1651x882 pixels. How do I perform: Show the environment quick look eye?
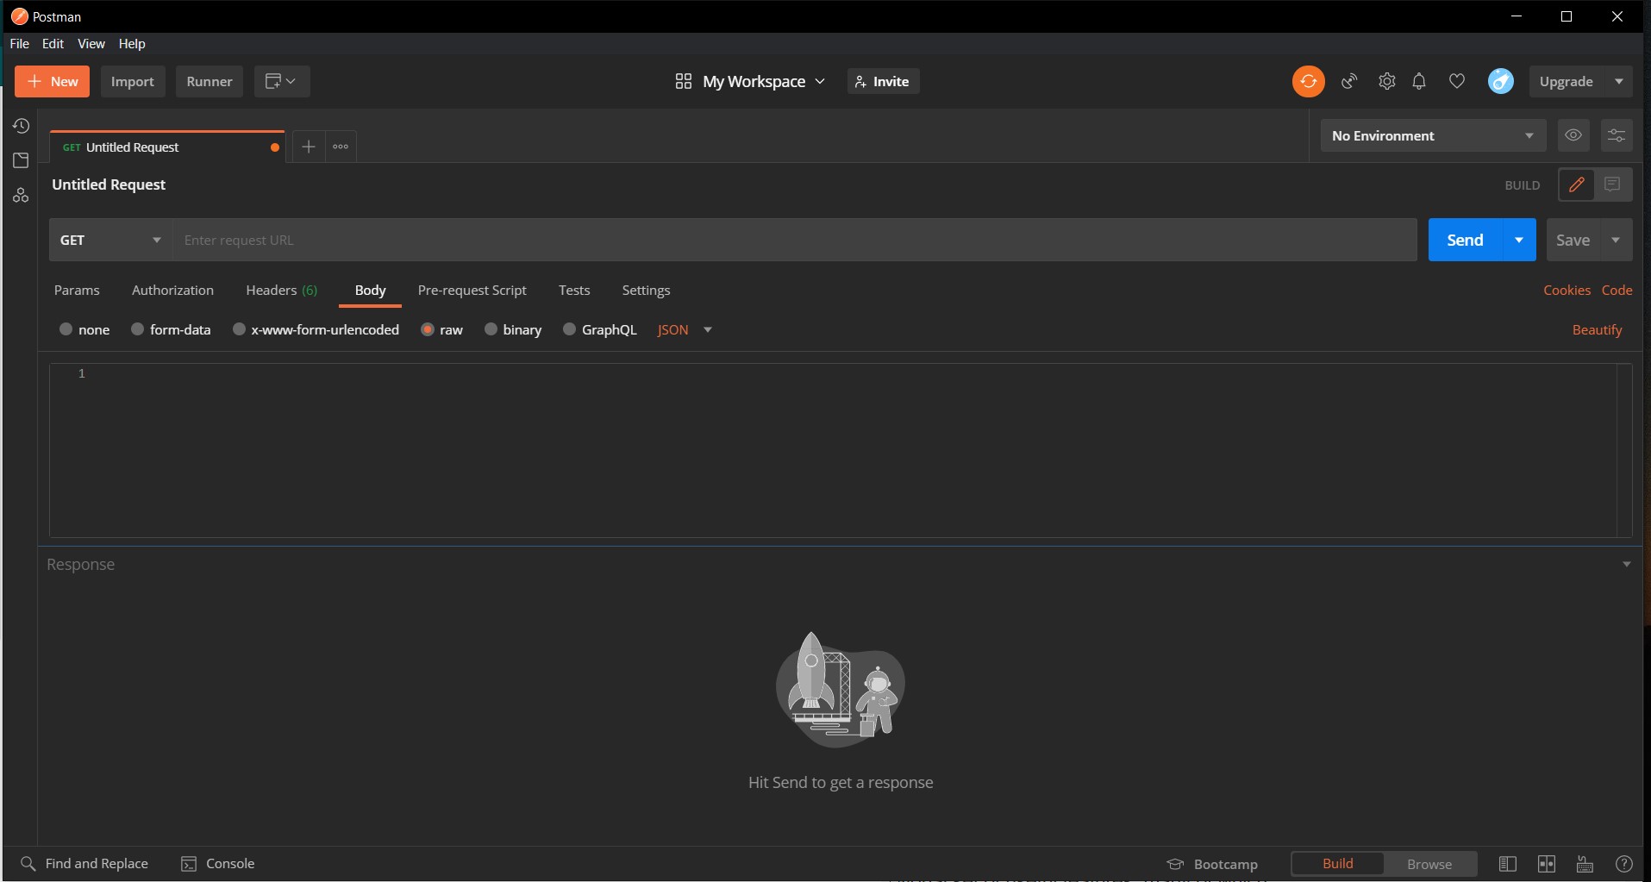click(1573, 135)
